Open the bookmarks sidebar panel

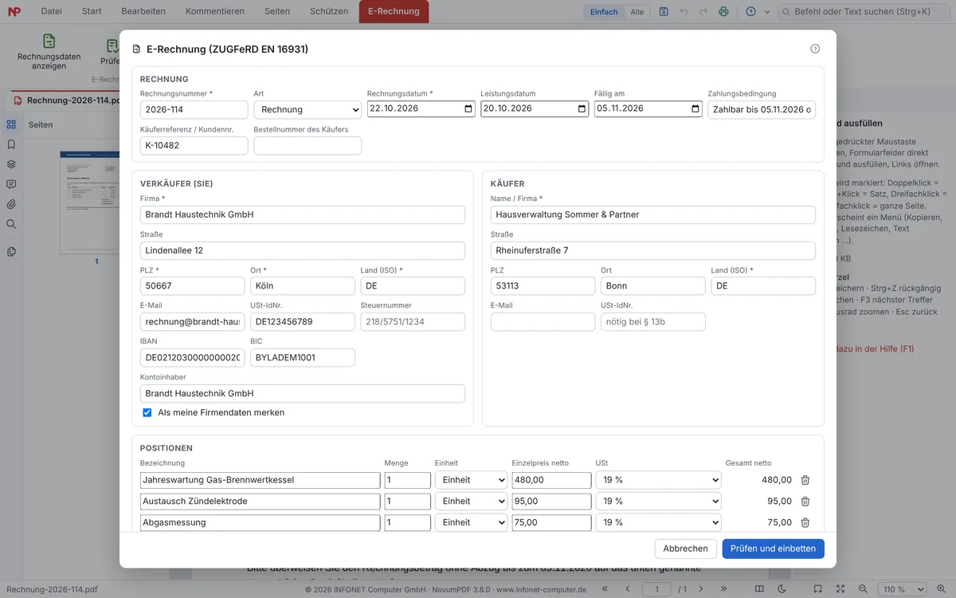point(11,145)
